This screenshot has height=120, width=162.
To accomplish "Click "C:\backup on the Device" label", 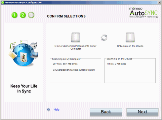I will tap(130, 46).
